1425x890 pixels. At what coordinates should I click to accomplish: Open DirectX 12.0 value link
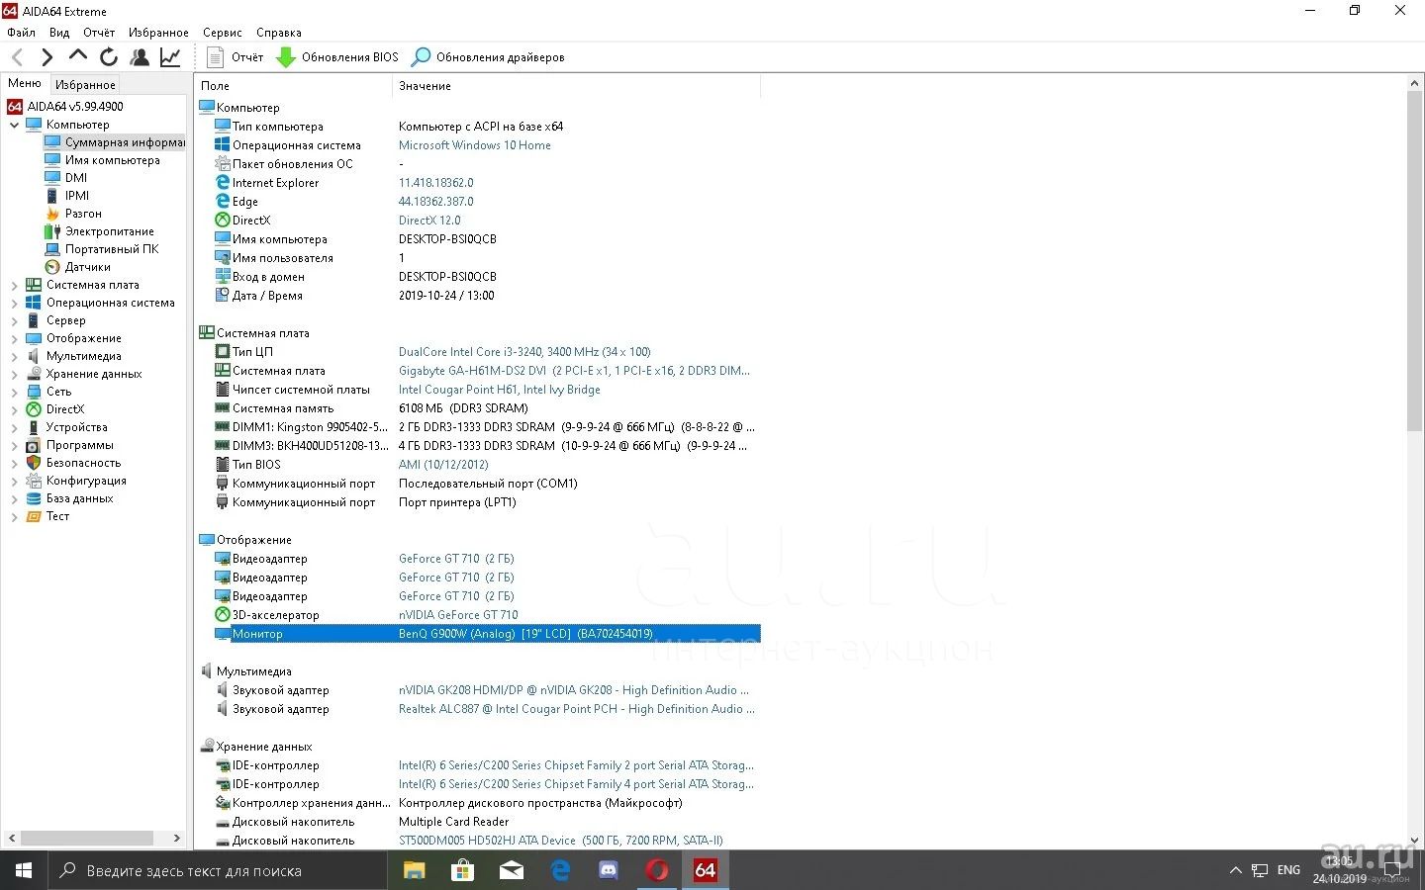(x=429, y=221)
